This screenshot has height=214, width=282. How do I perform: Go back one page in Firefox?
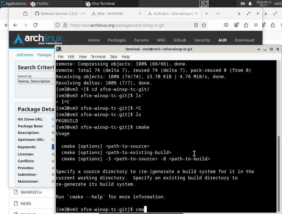15,25
